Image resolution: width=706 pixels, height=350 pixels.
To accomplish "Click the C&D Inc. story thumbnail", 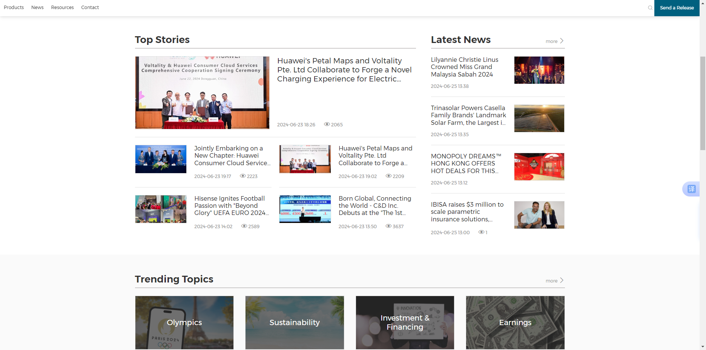I will point(305,209).
